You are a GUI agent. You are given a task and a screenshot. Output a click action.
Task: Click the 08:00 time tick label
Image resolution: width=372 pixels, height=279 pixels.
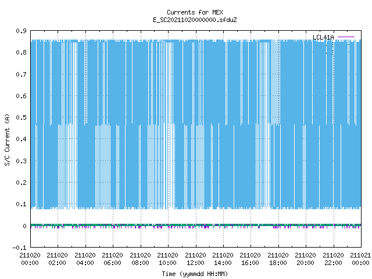tap(140, 259)
